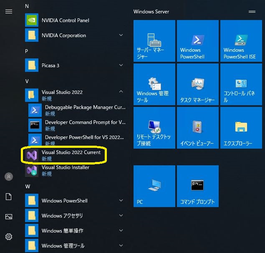Open the Windows PowerShell tile
This screenshot has width=265, height=253.
point(198,41)
